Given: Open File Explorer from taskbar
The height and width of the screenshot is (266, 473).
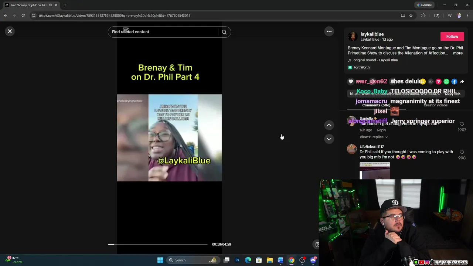Looking at the screenshot, I should 270,260.
